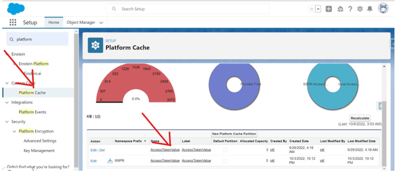399x176 pixels.
Task: Open the global actions plus icon
Action: click(329, 9)
